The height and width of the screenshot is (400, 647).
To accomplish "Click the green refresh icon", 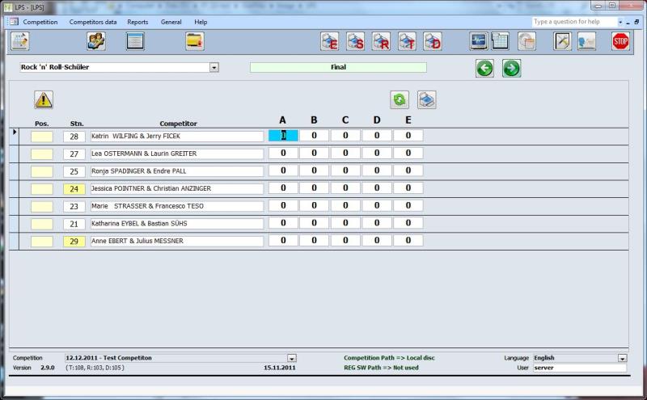I will click(400, 99).
